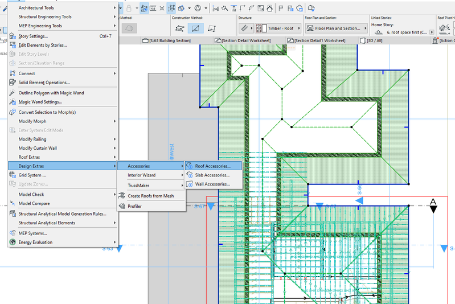This screenshot has width=455, height=304.
Task: Click the Magic Wand Settings icon
Action: (13, 102)
